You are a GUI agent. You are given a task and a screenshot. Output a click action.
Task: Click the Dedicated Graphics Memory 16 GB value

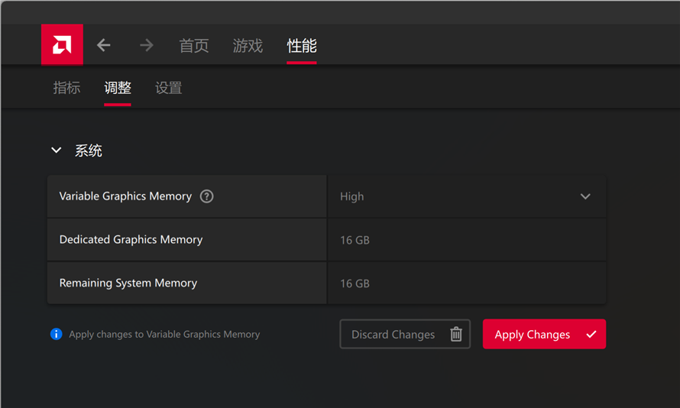click(355, 240)
